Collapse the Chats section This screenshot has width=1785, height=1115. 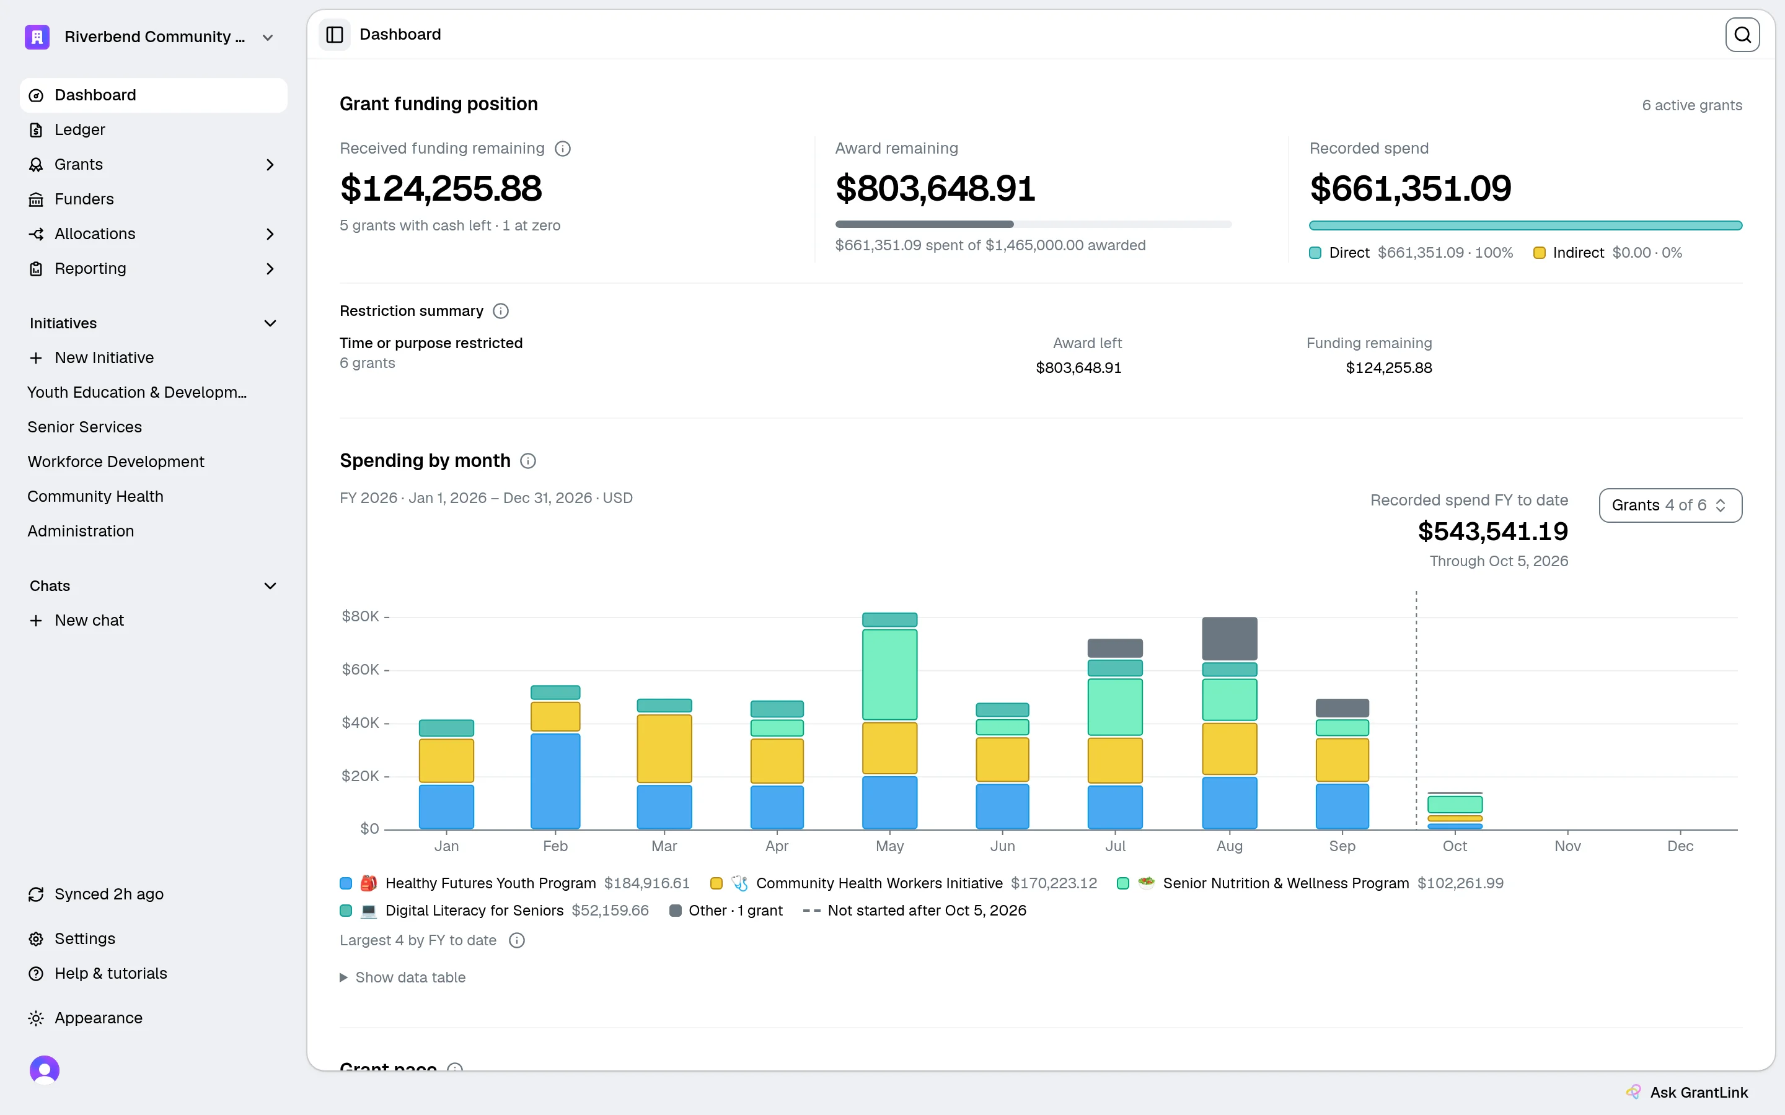(x=270, y=585)
